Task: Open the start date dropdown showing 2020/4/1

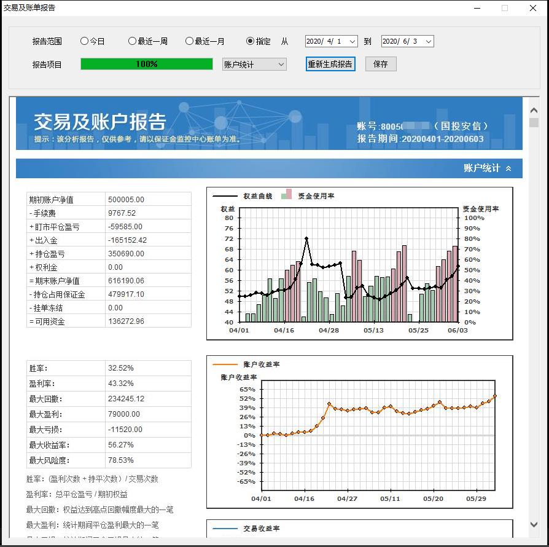Action: click(x=351, y=41)
